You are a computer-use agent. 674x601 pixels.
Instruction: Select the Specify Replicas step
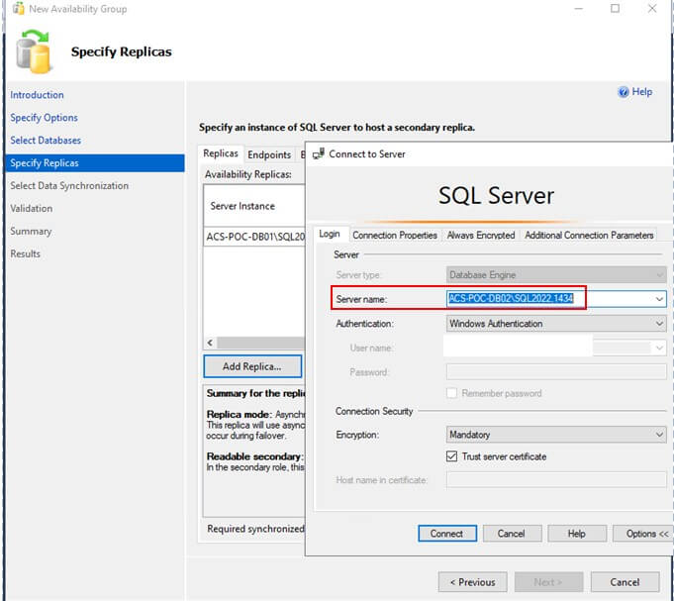pos(95,163)
